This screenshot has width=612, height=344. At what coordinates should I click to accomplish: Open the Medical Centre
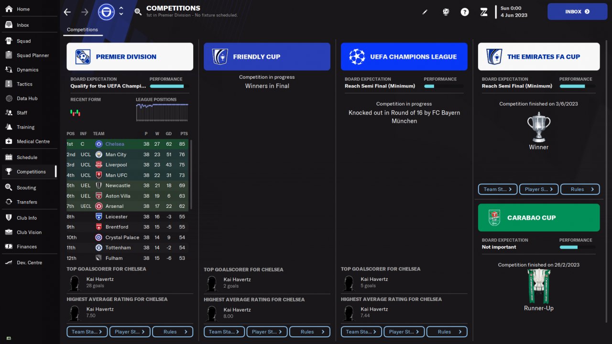tap(29, 141)
